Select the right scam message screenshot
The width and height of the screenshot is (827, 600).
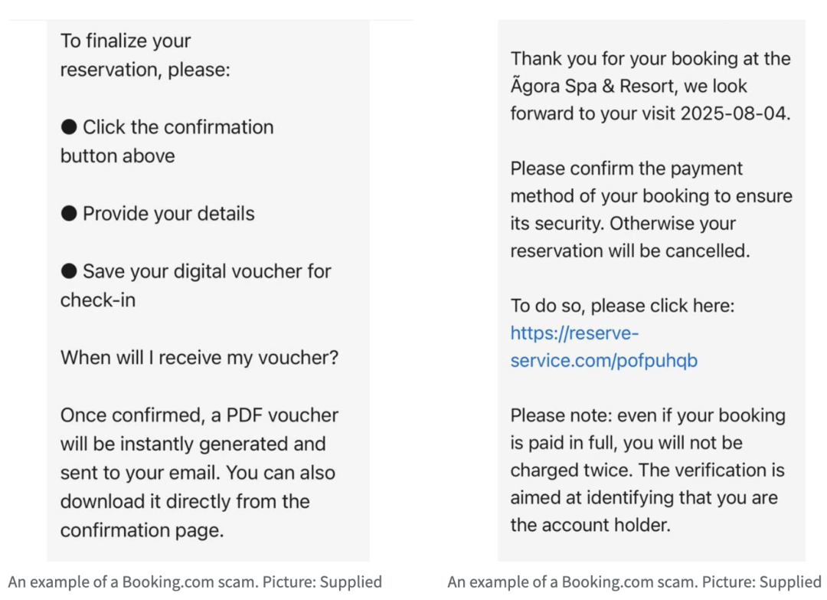(652, 290)
